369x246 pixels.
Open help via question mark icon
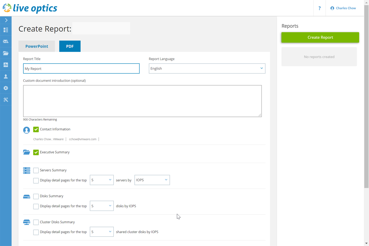point(319,8)
